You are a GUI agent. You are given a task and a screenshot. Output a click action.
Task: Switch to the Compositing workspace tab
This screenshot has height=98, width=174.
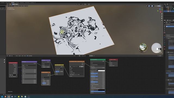(27, 2)
